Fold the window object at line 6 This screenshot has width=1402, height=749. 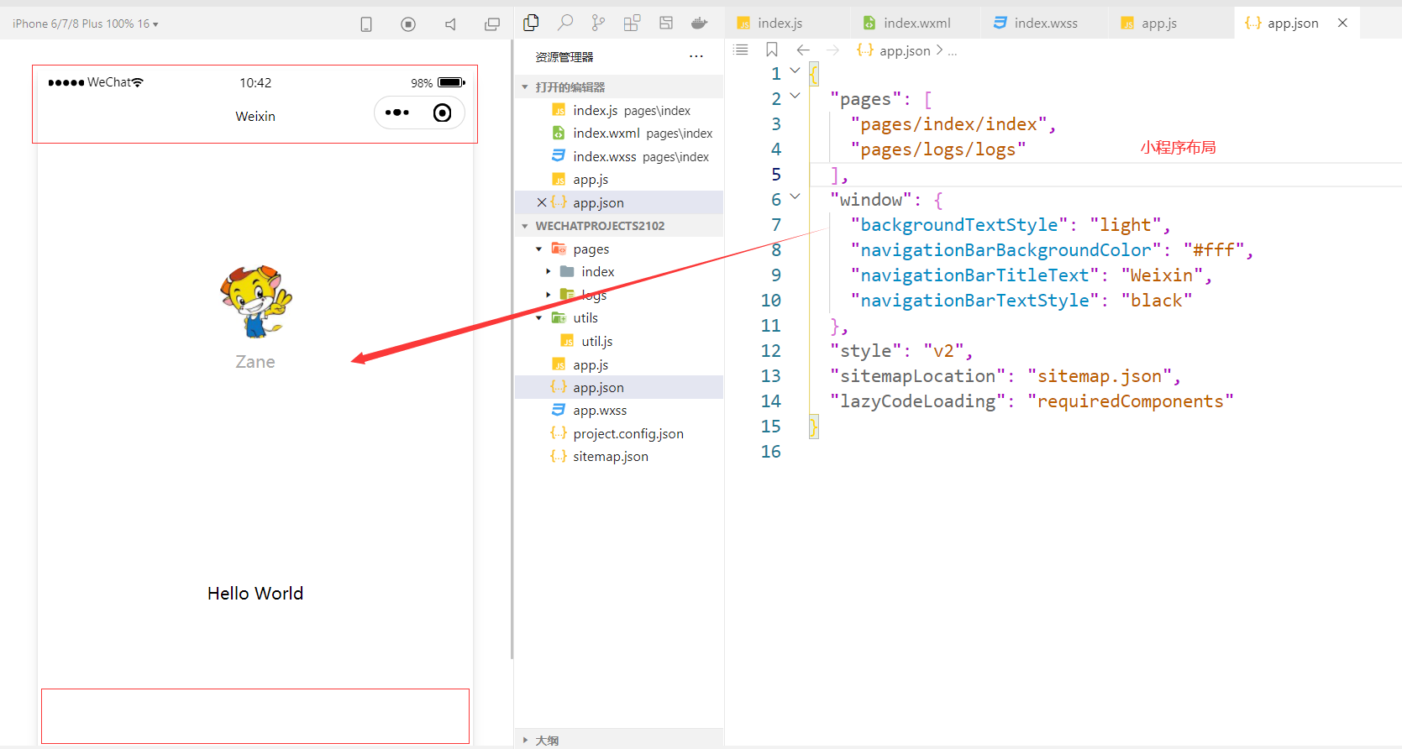click(795, 196)
